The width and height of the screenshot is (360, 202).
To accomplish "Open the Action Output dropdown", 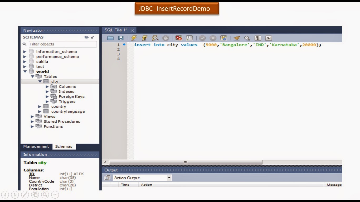I will click(169, 178).
